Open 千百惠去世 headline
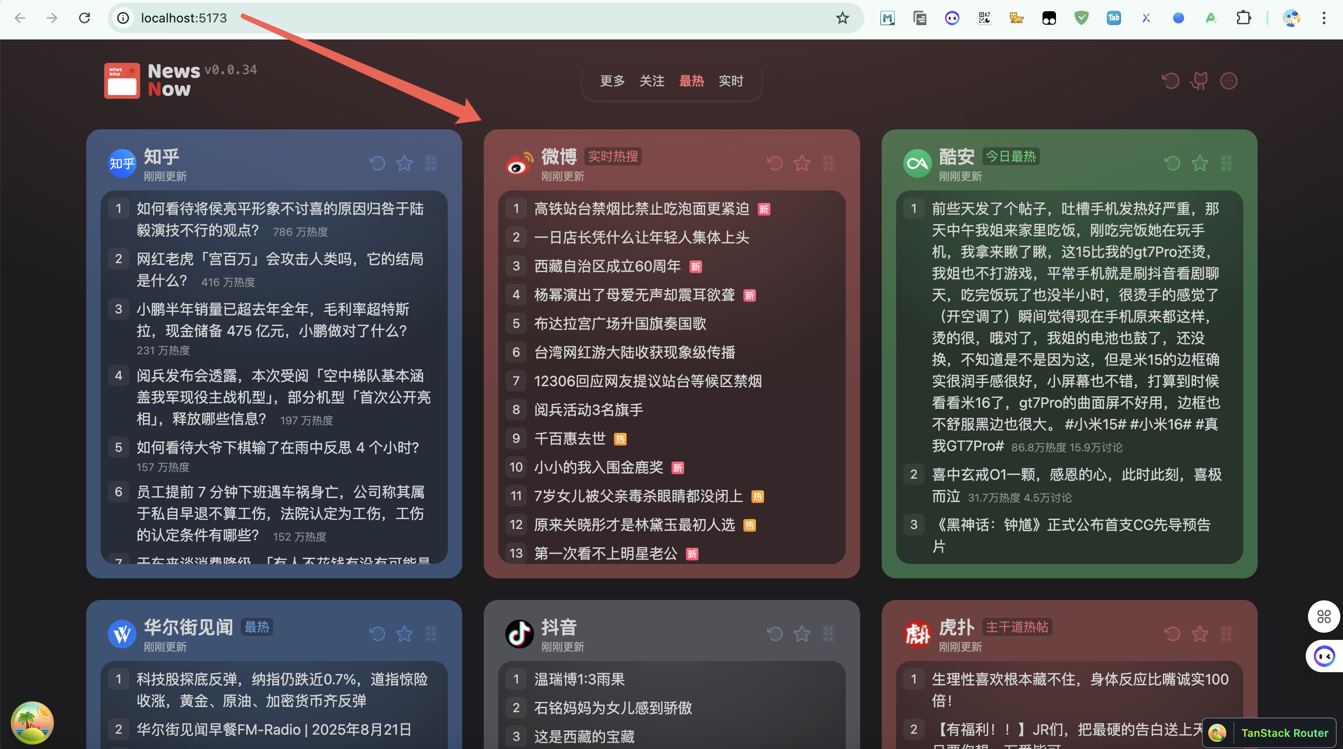 [x=570, y=439]
